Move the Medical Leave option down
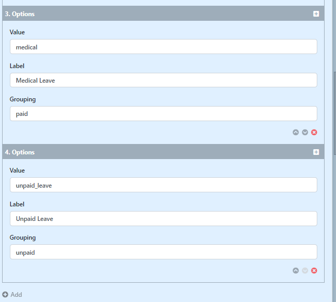336x302 pixels. click(x=305, y=133)
